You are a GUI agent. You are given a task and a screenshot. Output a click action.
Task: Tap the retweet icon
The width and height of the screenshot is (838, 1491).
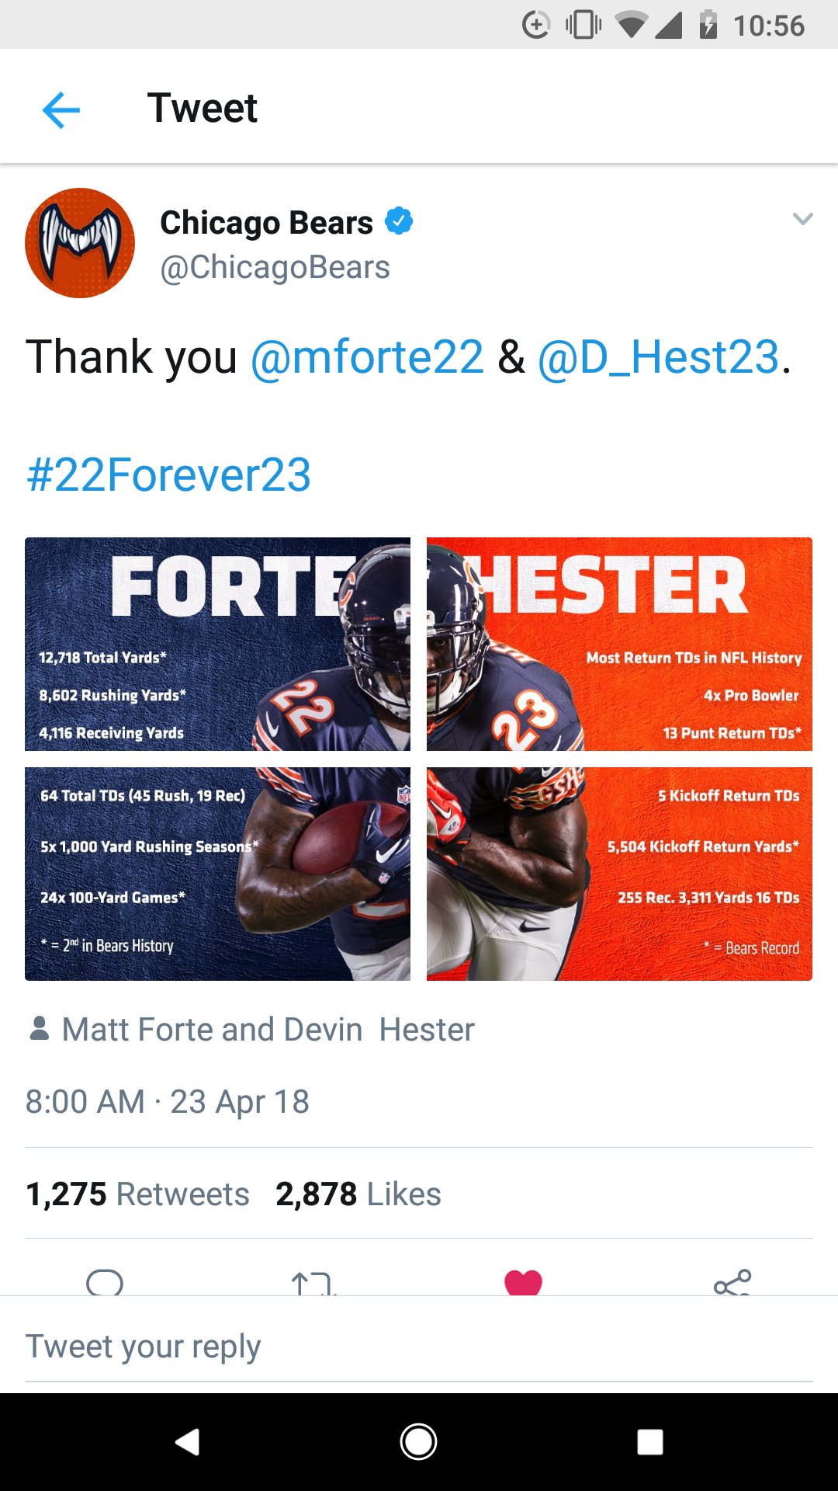pyautogui.click(x=313, y=1283)
